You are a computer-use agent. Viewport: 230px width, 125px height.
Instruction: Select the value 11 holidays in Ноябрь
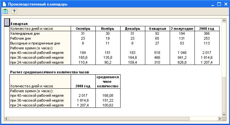[108, 43]
